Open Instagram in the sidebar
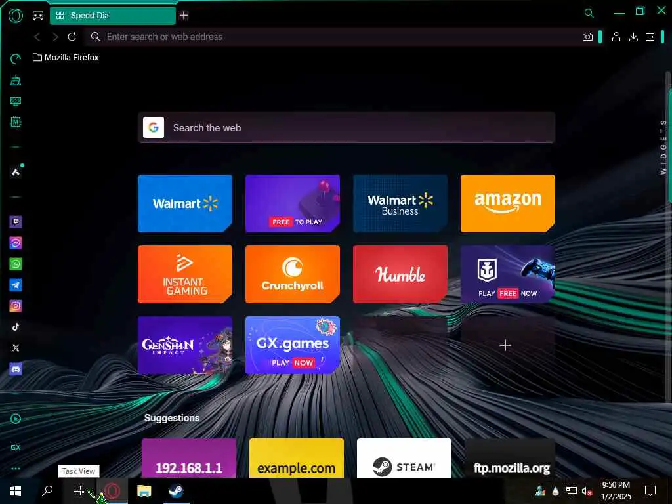Image resolution: width=672 pixels, height=504 pixels. coord(16,306)
